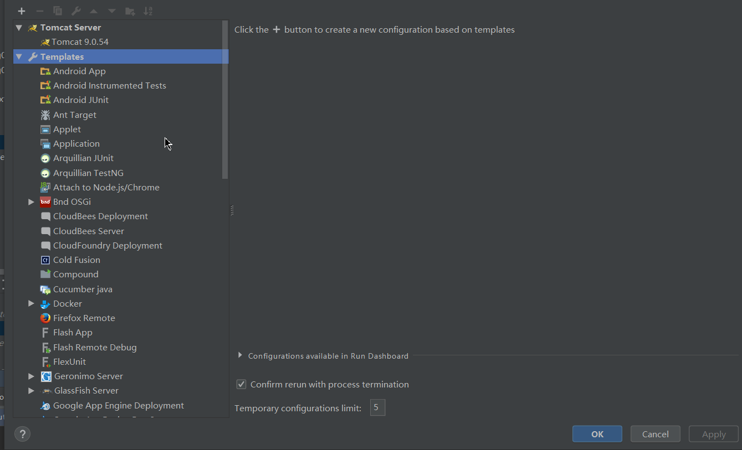Click the Flash Remote Debug icon
This screenshot has height=450, width=742.
(46, 347)
